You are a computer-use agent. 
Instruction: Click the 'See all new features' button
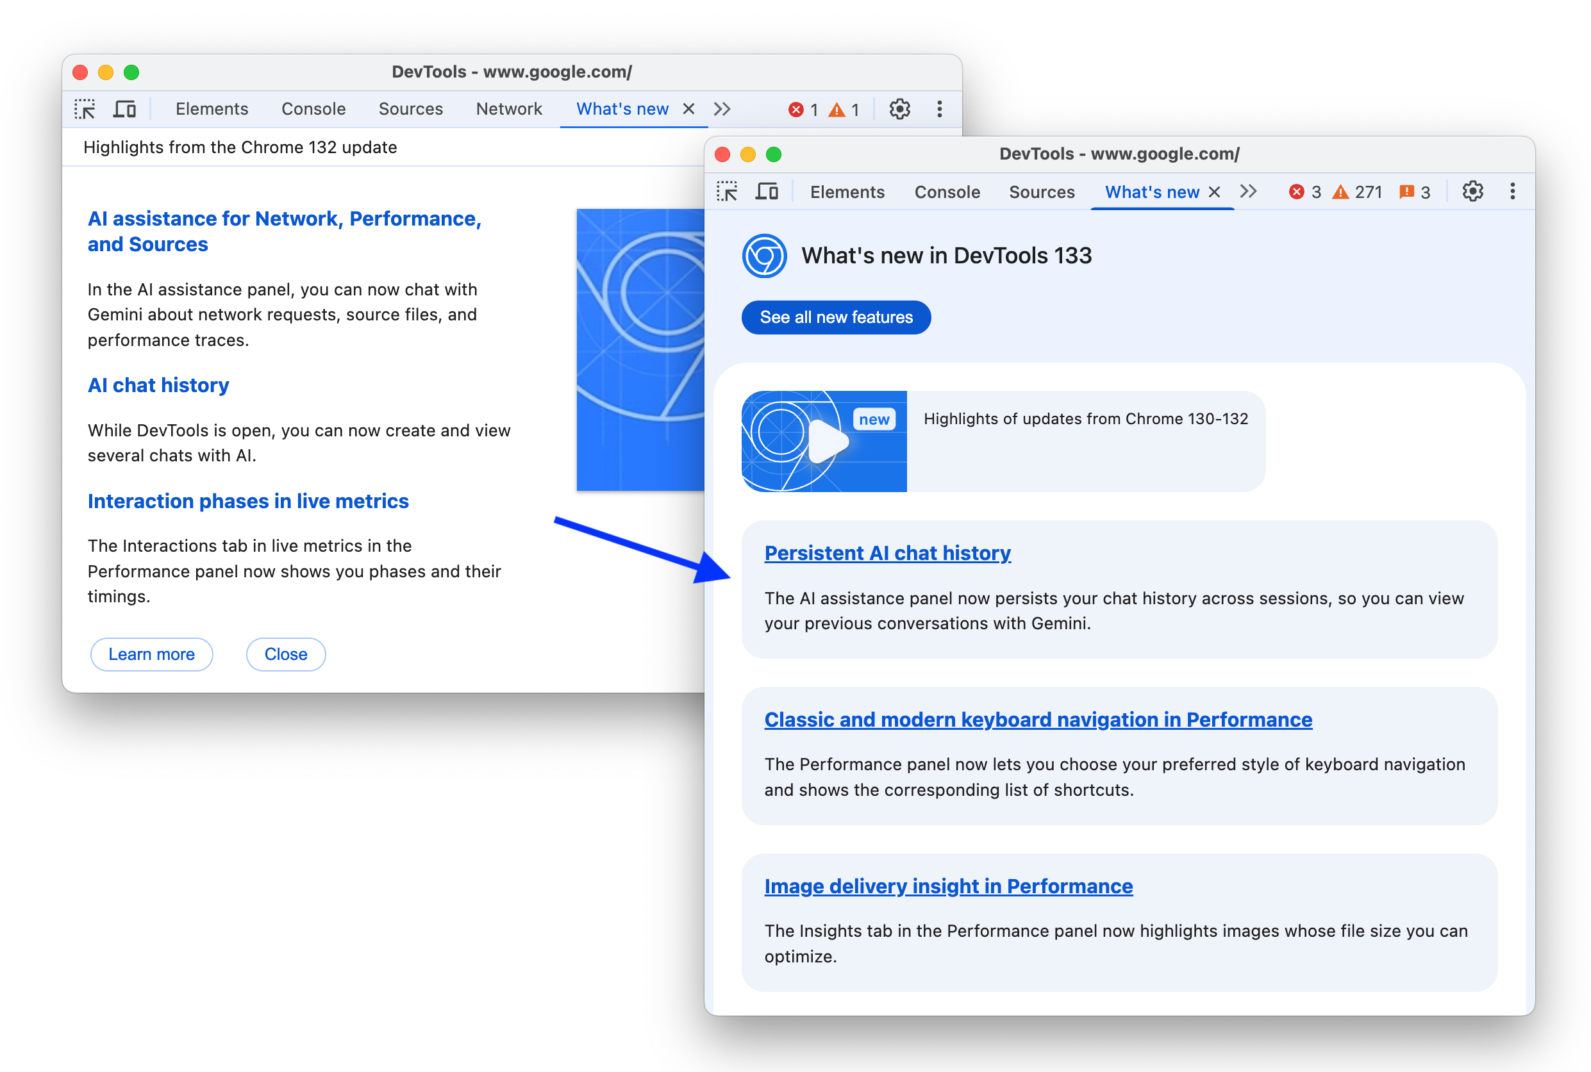pos(837,317)
